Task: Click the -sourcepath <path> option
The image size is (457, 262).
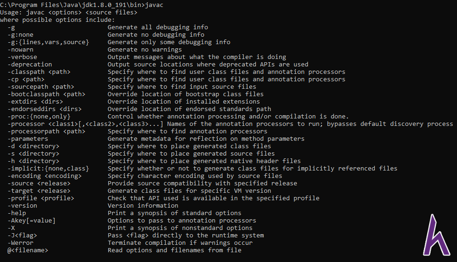Action: click(x=41, y=86)
